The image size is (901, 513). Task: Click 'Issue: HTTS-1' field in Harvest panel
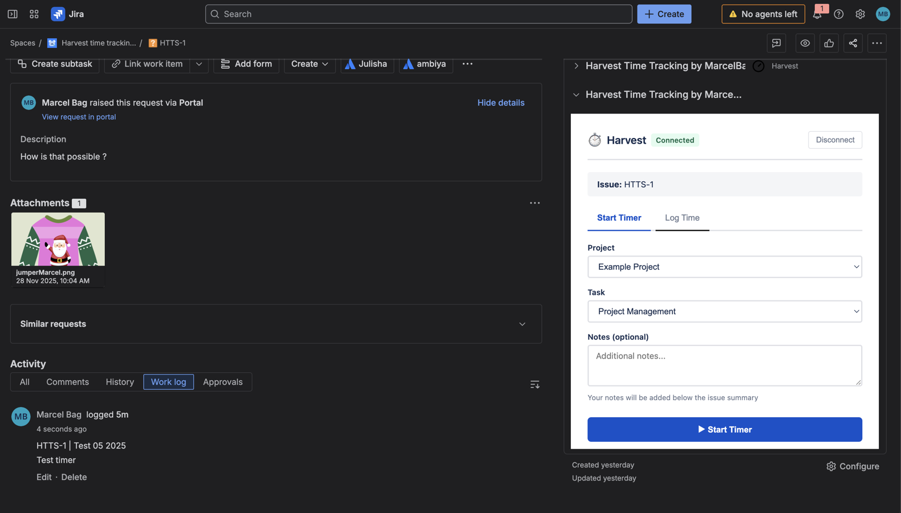pyautogui.click(x=725, y=185)
